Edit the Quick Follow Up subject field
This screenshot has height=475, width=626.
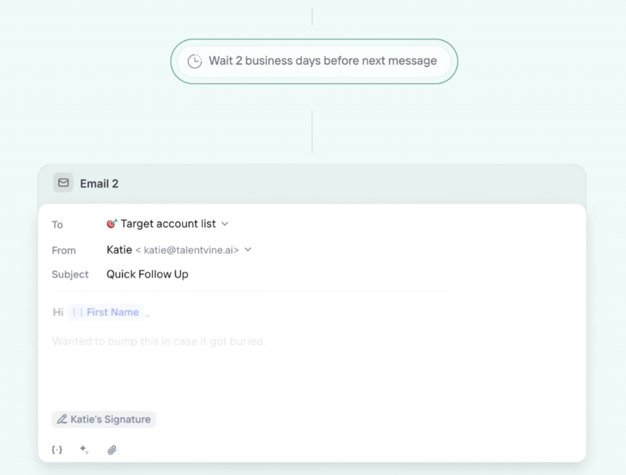coord(147,274)
